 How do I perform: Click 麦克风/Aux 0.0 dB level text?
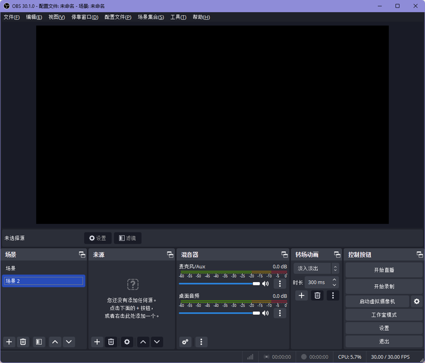[280, 267]
